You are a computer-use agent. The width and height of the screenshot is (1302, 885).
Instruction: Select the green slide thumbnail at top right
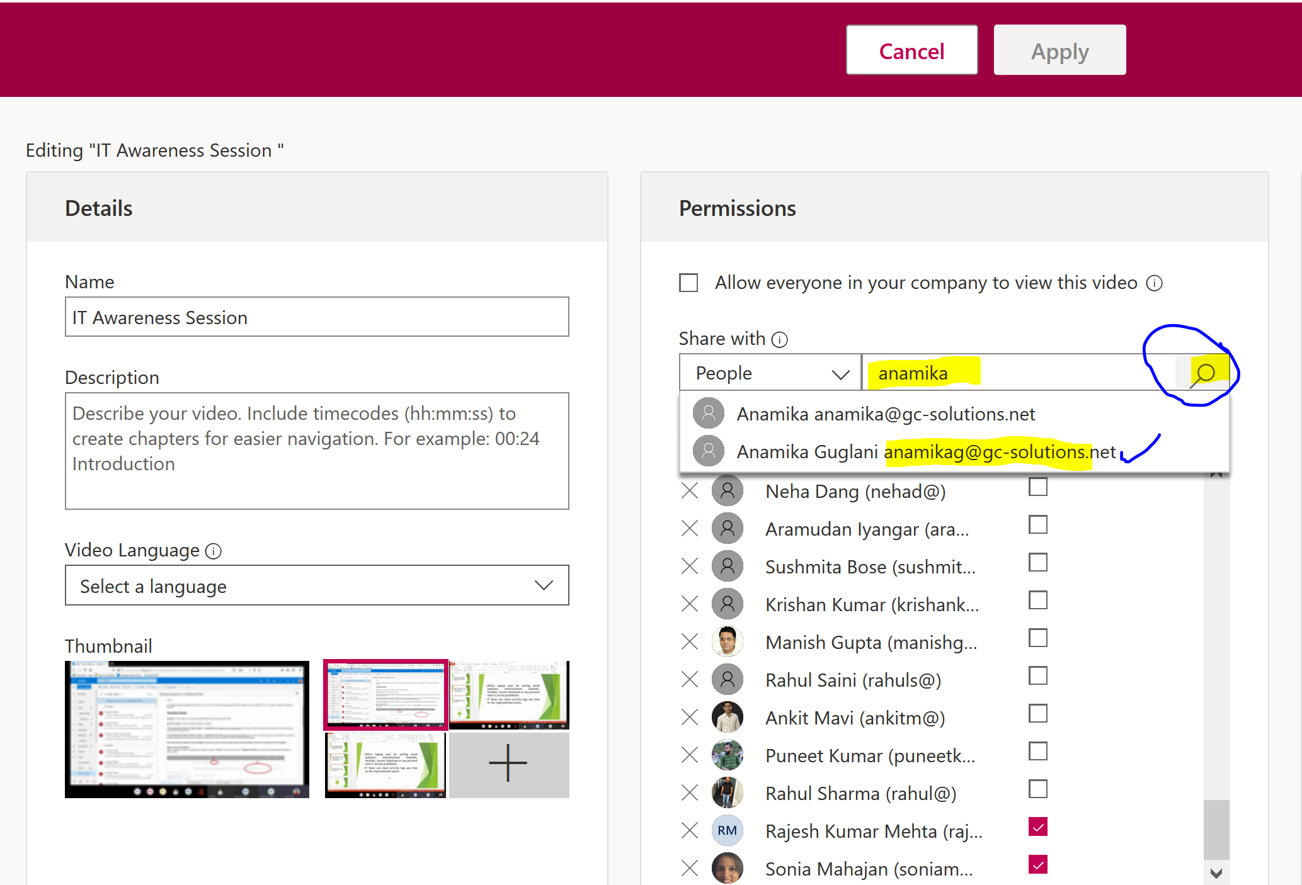[509, 694]
